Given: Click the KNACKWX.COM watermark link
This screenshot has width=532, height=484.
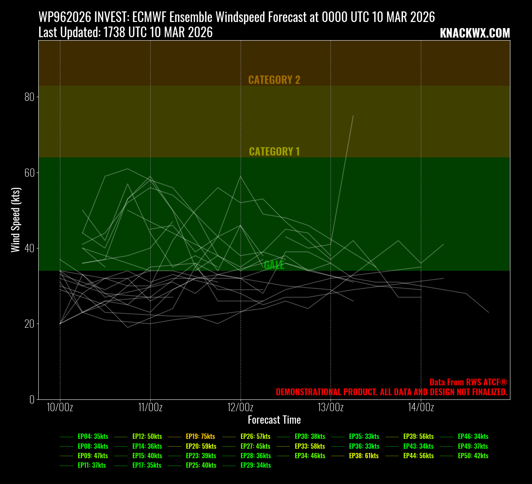Looking at the screenshot, I should pos(475,33).
